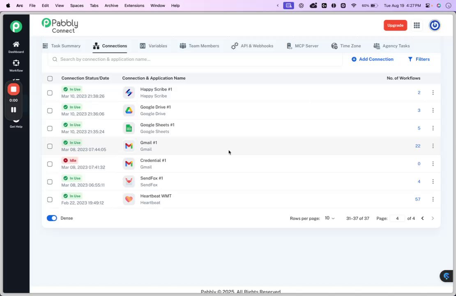Check the SendFox #1 row checkbox
Image resolution: width=456 pixels, height=296 pixels.
click(50, 182)
